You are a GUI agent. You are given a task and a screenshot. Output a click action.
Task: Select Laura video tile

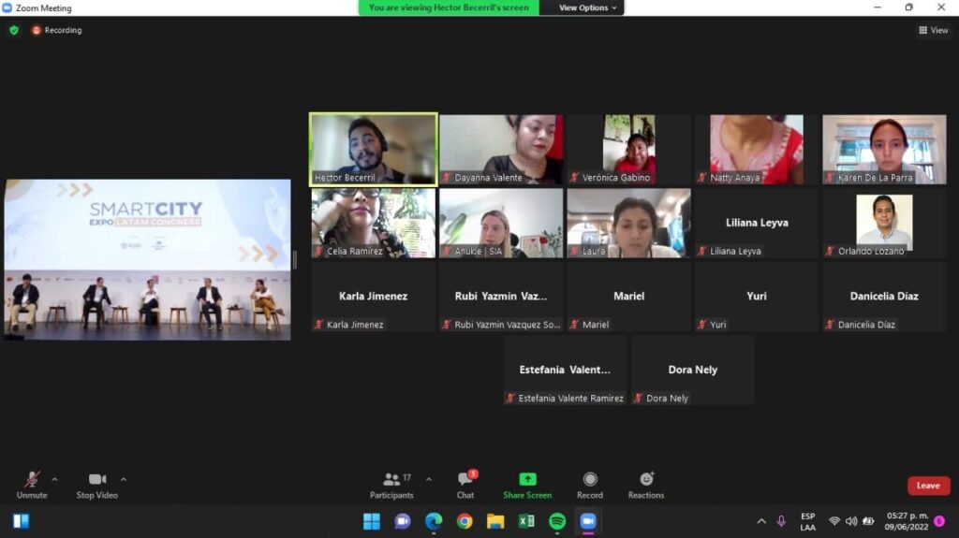628,223
